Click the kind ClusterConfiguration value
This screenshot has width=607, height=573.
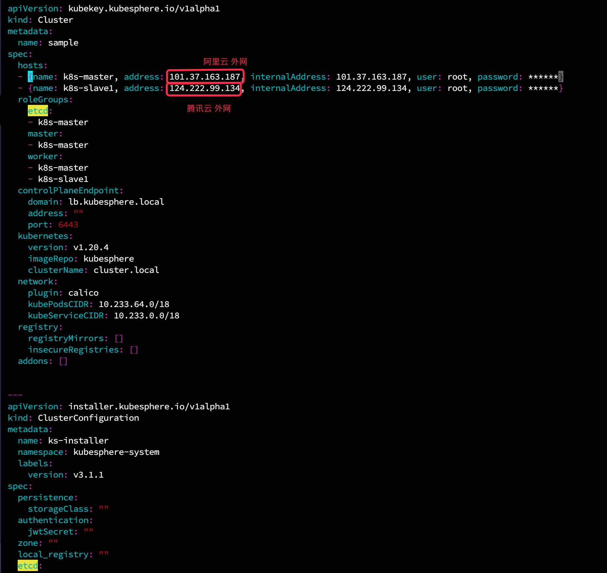click(x=88, y=418)
